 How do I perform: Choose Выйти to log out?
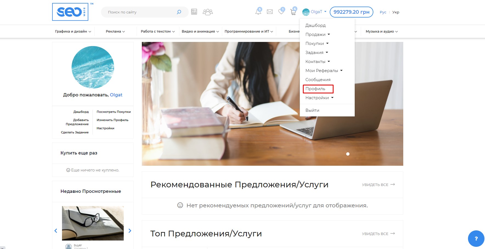point(312,110)
